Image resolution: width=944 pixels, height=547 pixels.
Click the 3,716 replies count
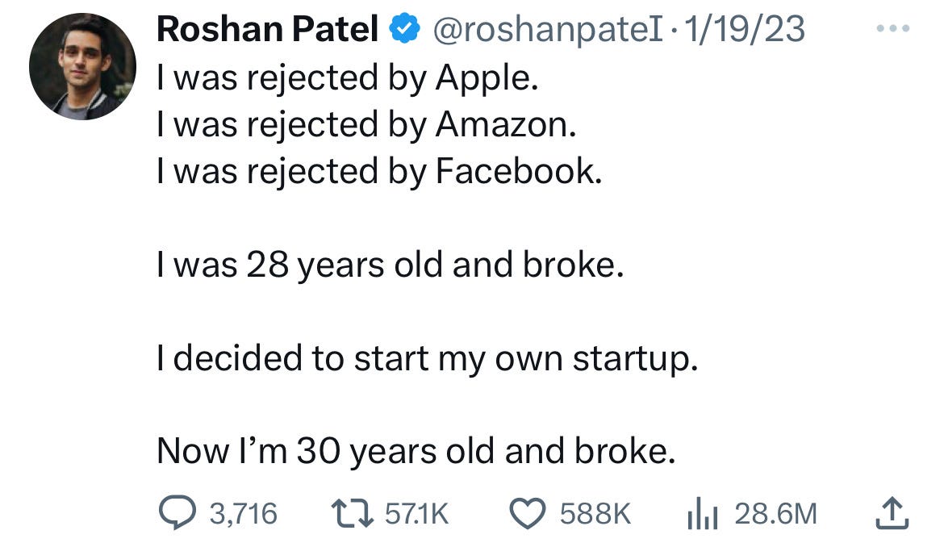[x=243, y=514]
